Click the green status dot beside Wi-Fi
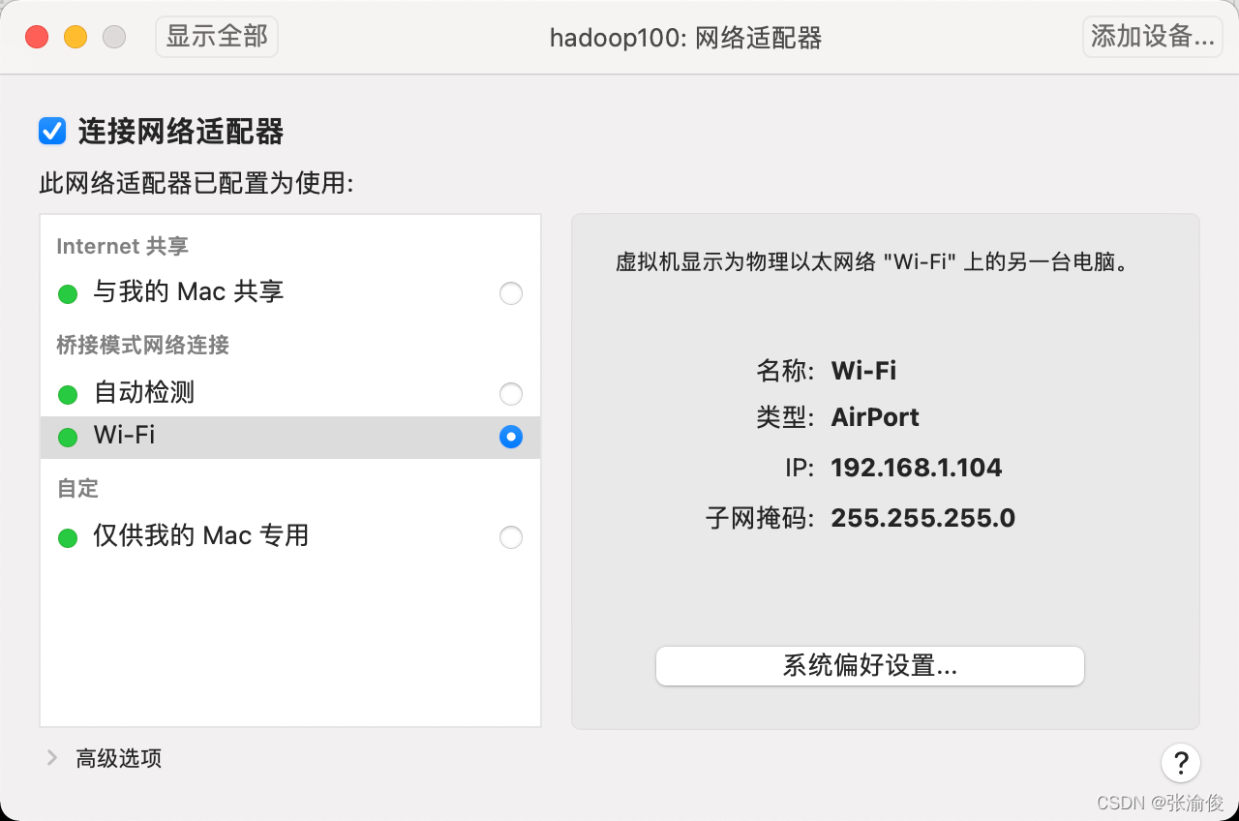Screen dimensions: 1239x821 pyautogui.click(x=68, y=437)
